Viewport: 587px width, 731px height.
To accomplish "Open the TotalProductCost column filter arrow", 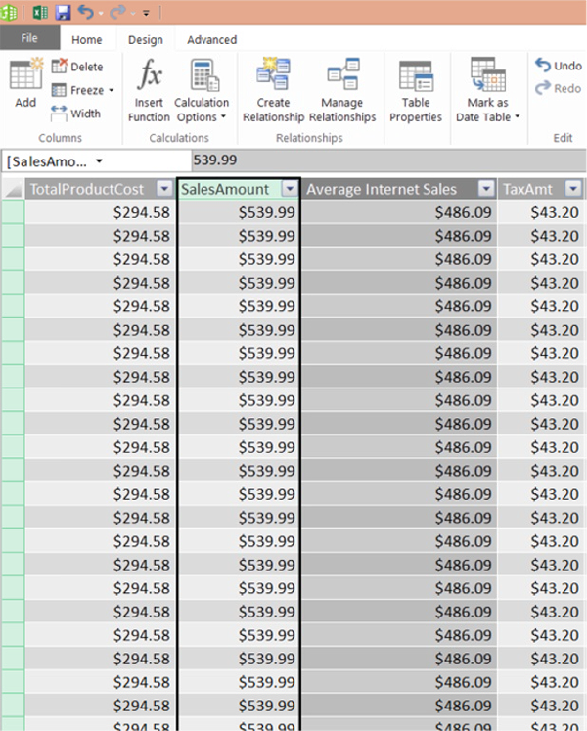I will point(164,189).
